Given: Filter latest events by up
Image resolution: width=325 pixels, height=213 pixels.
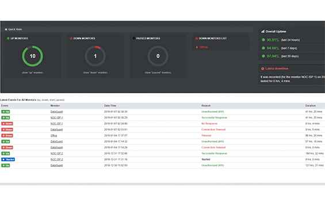Looking at the screenshot, I should 39,100.
